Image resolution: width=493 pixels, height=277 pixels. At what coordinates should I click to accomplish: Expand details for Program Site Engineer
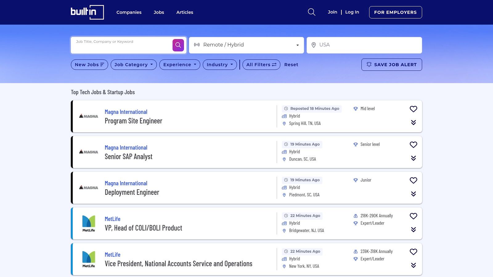coord(414,122)
